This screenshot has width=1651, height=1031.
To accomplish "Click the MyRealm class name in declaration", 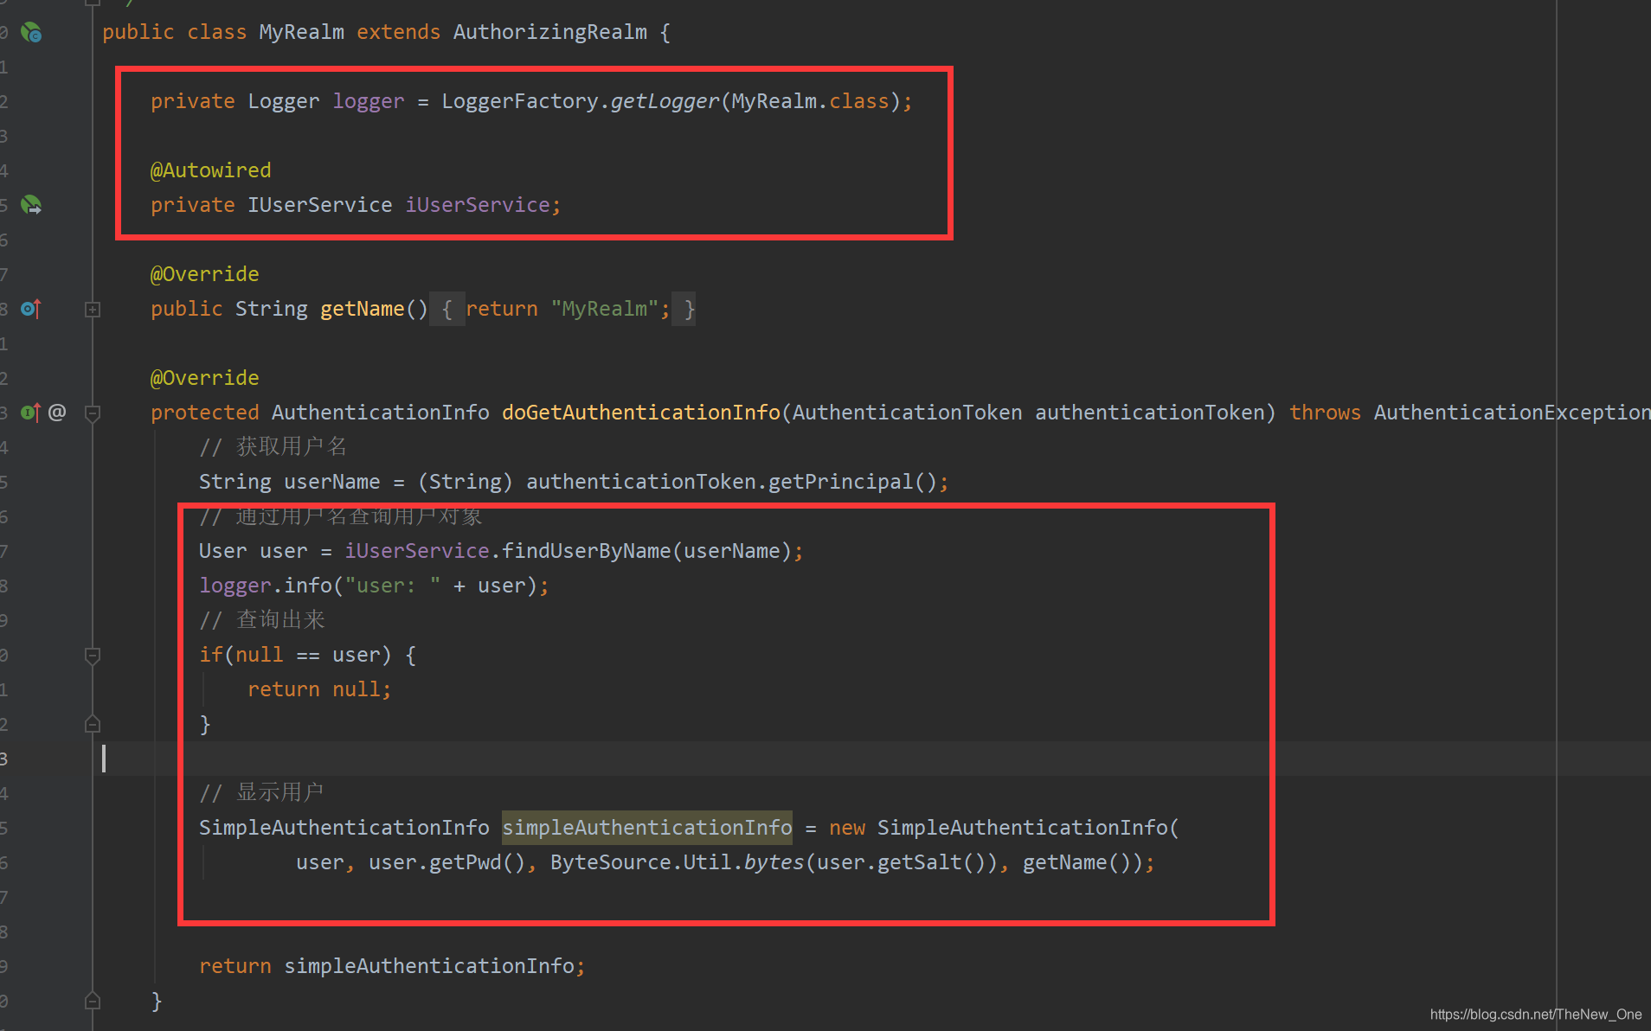I will coord(301,33).
